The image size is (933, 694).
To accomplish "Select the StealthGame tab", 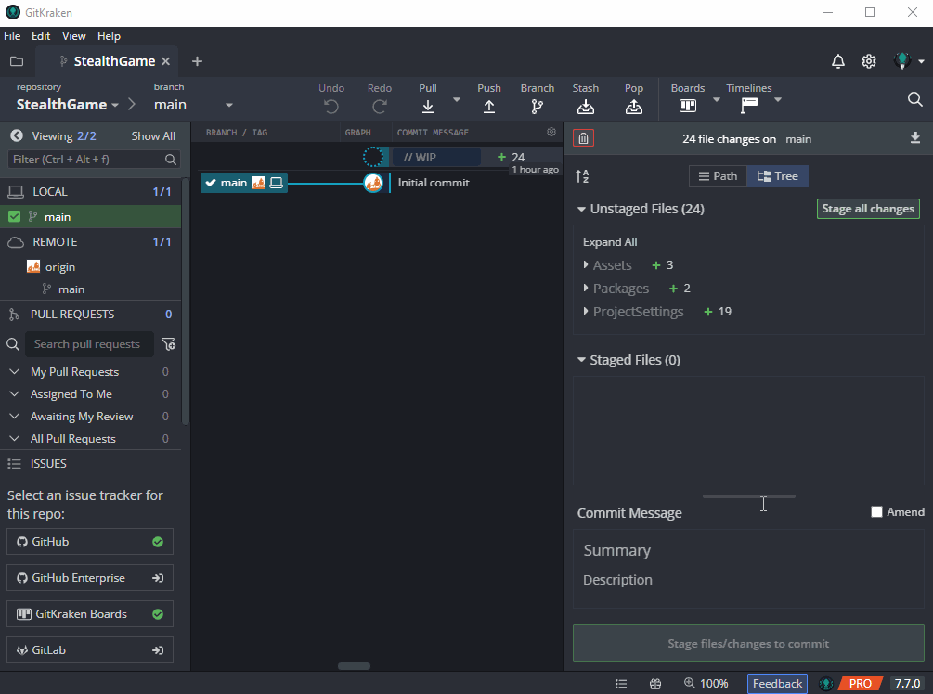I will [x=107, y=61].
